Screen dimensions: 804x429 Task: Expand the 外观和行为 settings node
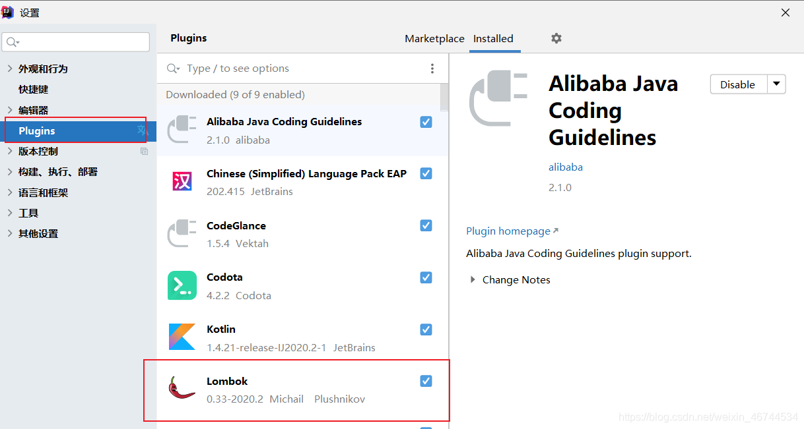click(9, 69)
